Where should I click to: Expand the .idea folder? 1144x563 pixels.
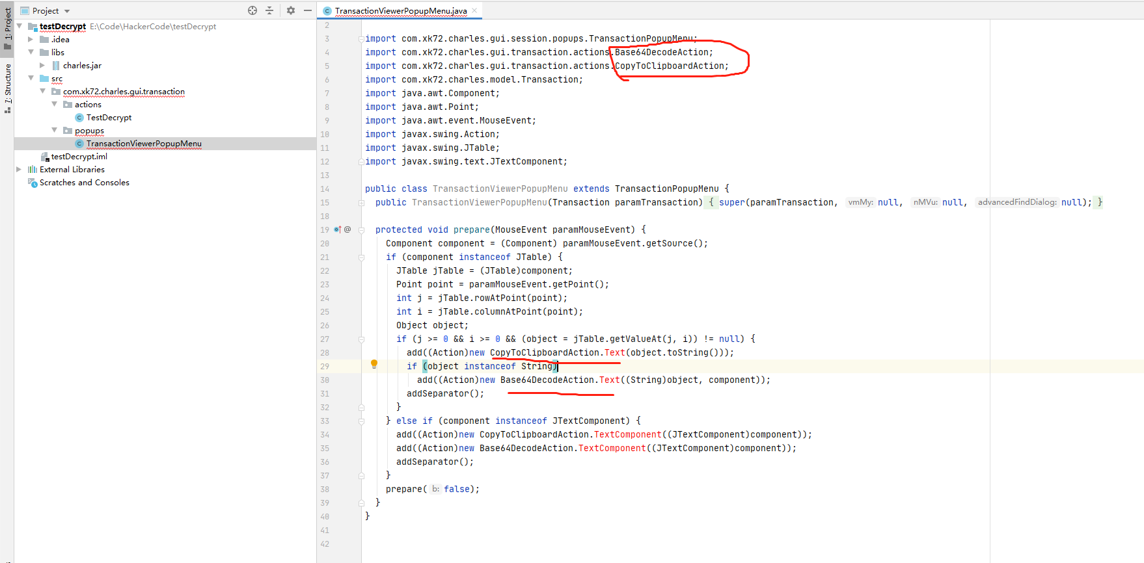point(31,40)
